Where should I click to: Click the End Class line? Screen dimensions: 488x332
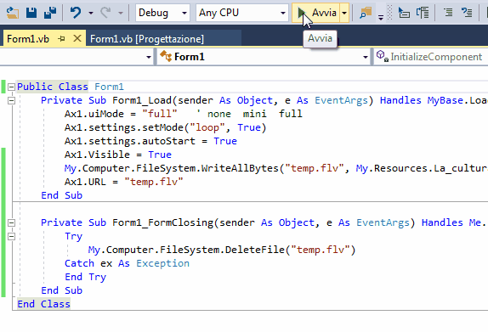(43, 304)
